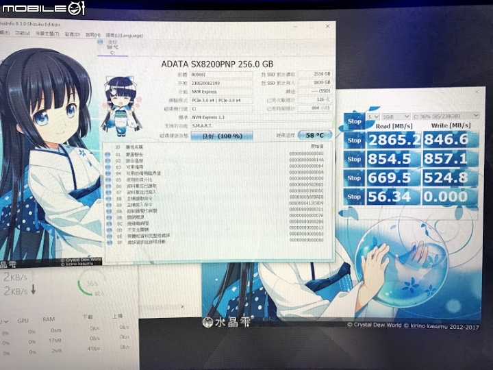The image size is (493, 370).
Task: Click power-on hours value 694
Action: (x=315, y=108)
